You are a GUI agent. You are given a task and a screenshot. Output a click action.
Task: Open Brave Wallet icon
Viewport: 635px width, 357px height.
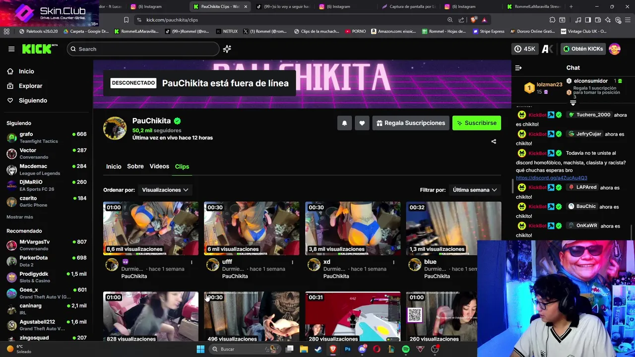[598, 20]
